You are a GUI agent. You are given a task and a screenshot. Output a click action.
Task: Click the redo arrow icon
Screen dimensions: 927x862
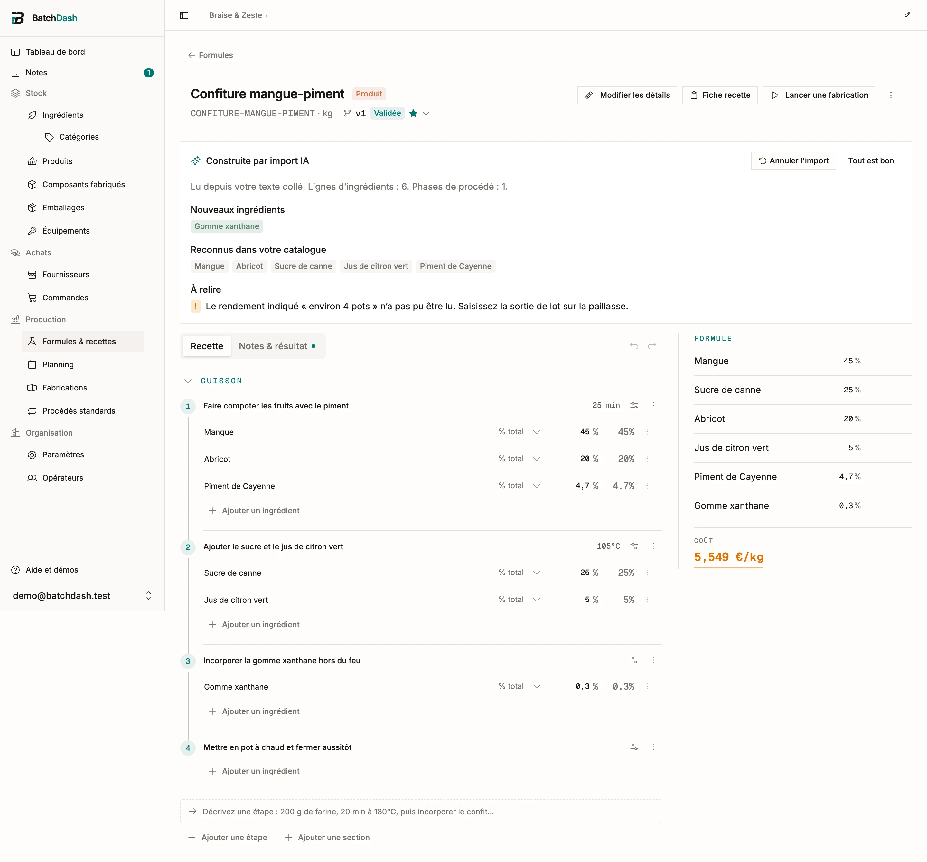652,346
